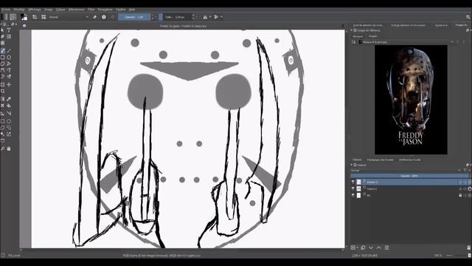
Task: Collapse the Images de référence docker
Action: 351,30
